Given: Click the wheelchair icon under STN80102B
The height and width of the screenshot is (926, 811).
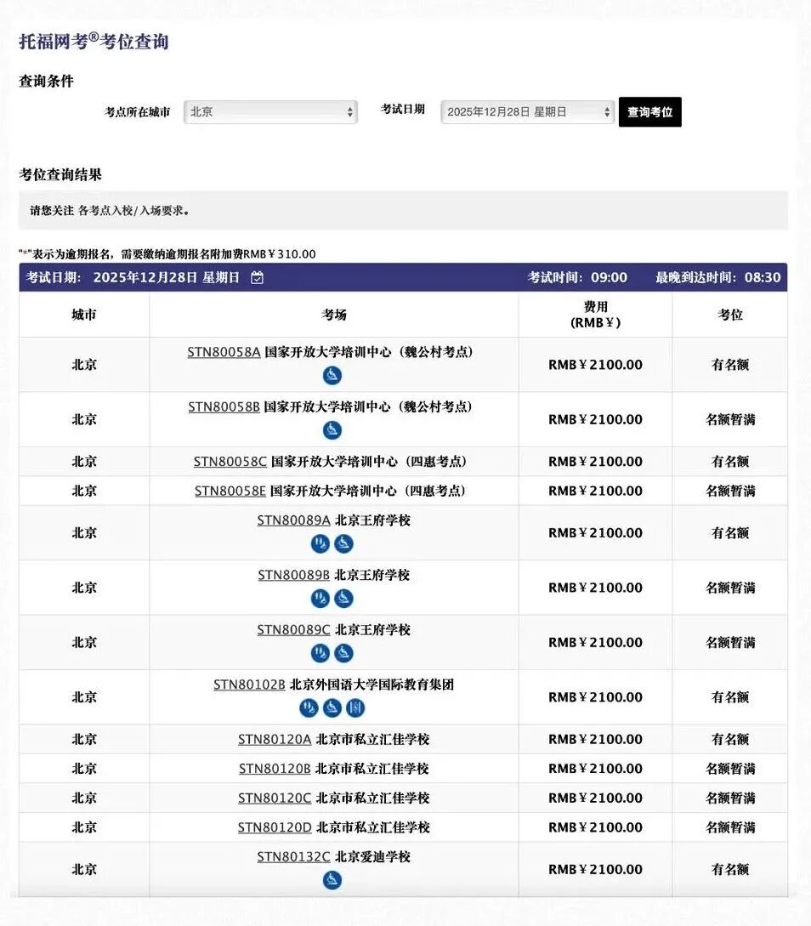Looking at the screenshot, I should click(332, 707).
